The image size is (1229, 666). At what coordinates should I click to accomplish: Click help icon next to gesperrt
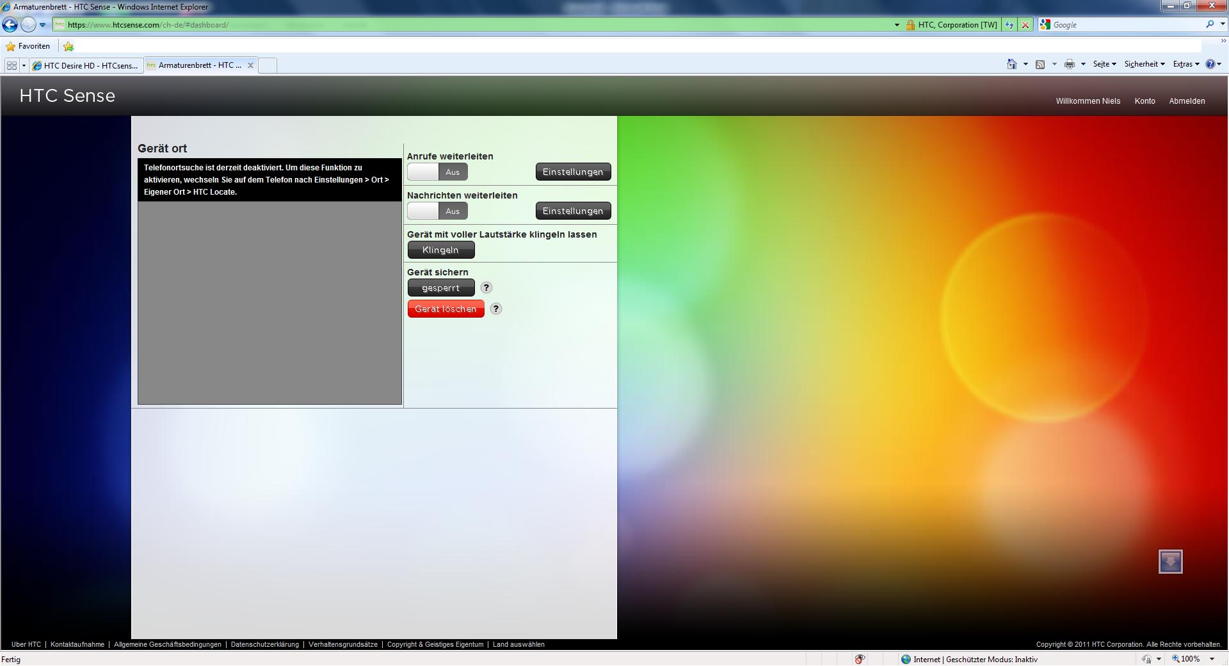pyautogui.click(x=486, y=288)
